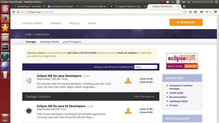
Task: Open battery indicator in top panel
Action: [x=183, y=2]
